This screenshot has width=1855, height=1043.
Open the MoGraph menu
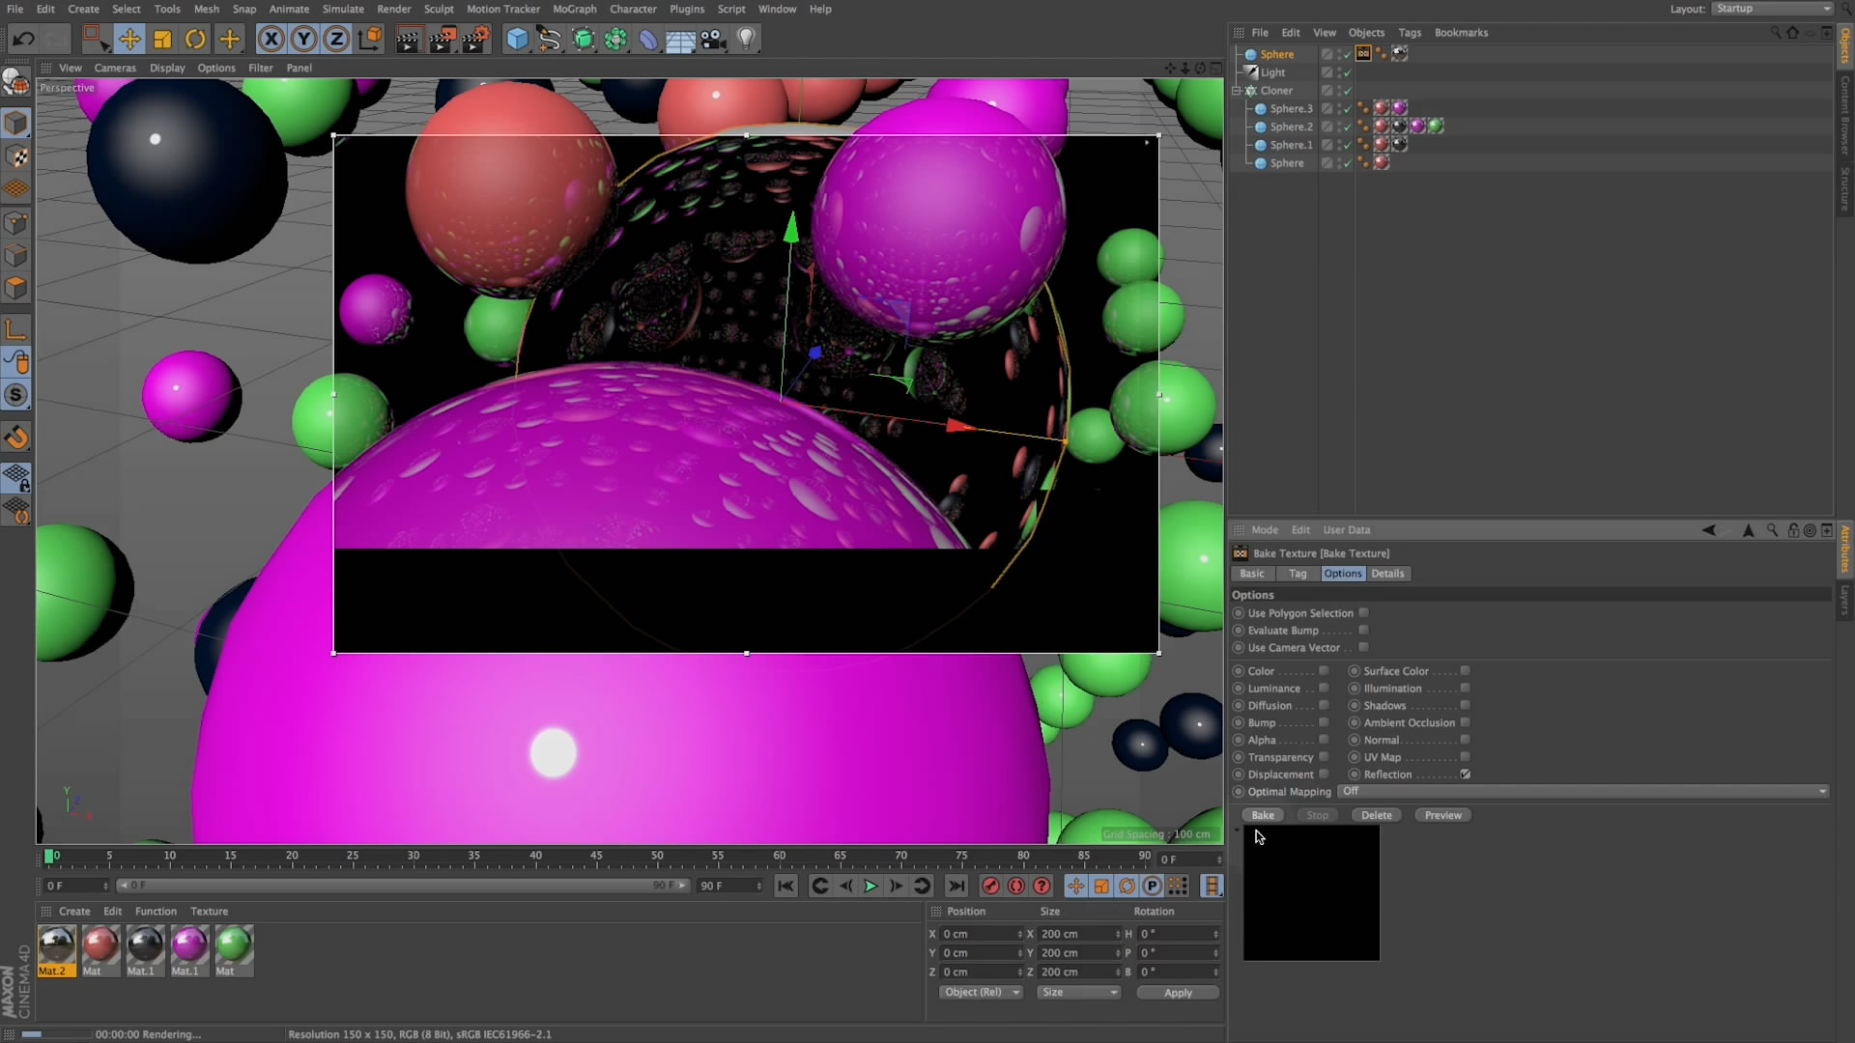pos(574,9)
